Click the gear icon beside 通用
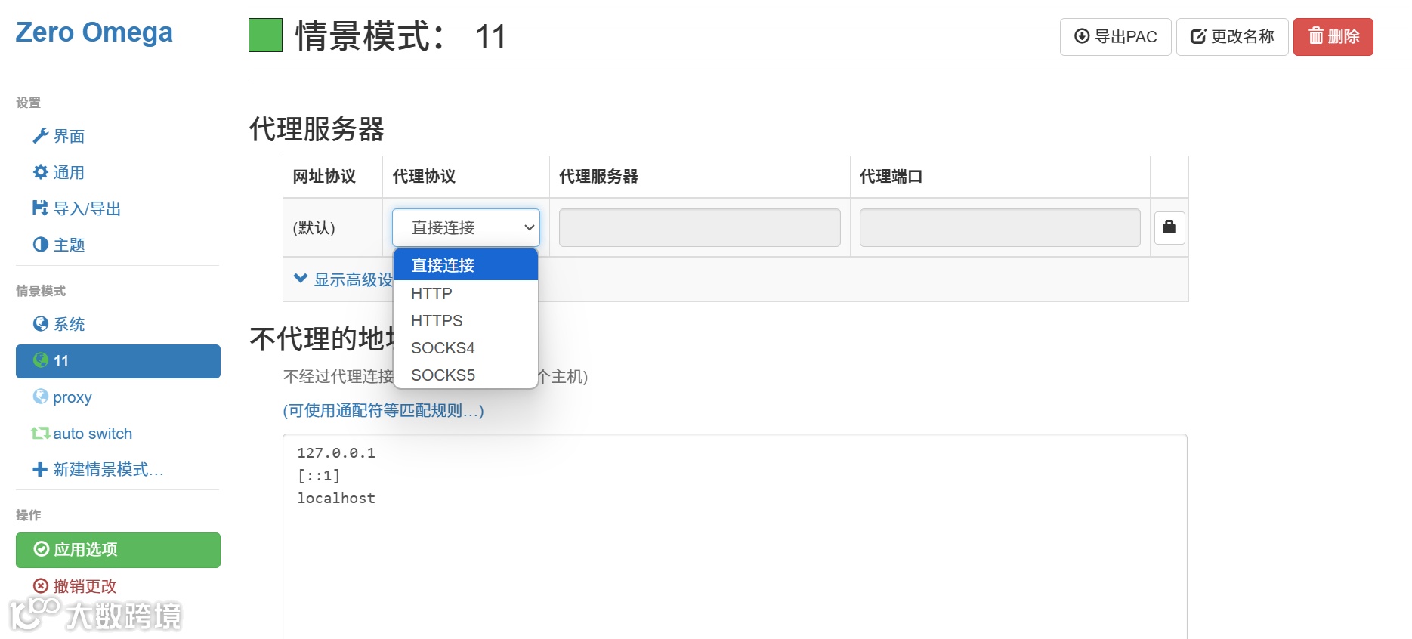Image resolution: width=1412 pixels, height=639 pixels. coord(41,172)
